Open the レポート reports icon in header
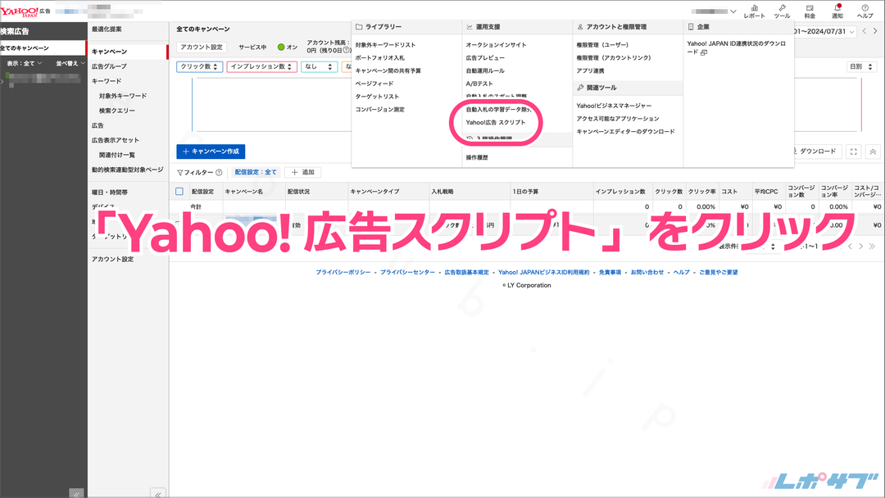 pyautogui.click(x=754, y=11)
